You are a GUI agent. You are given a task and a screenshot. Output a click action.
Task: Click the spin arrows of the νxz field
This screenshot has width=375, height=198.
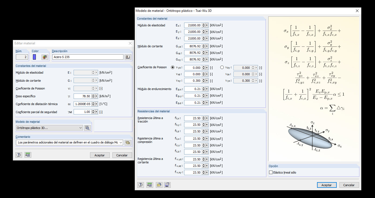[x=204, y=74]
